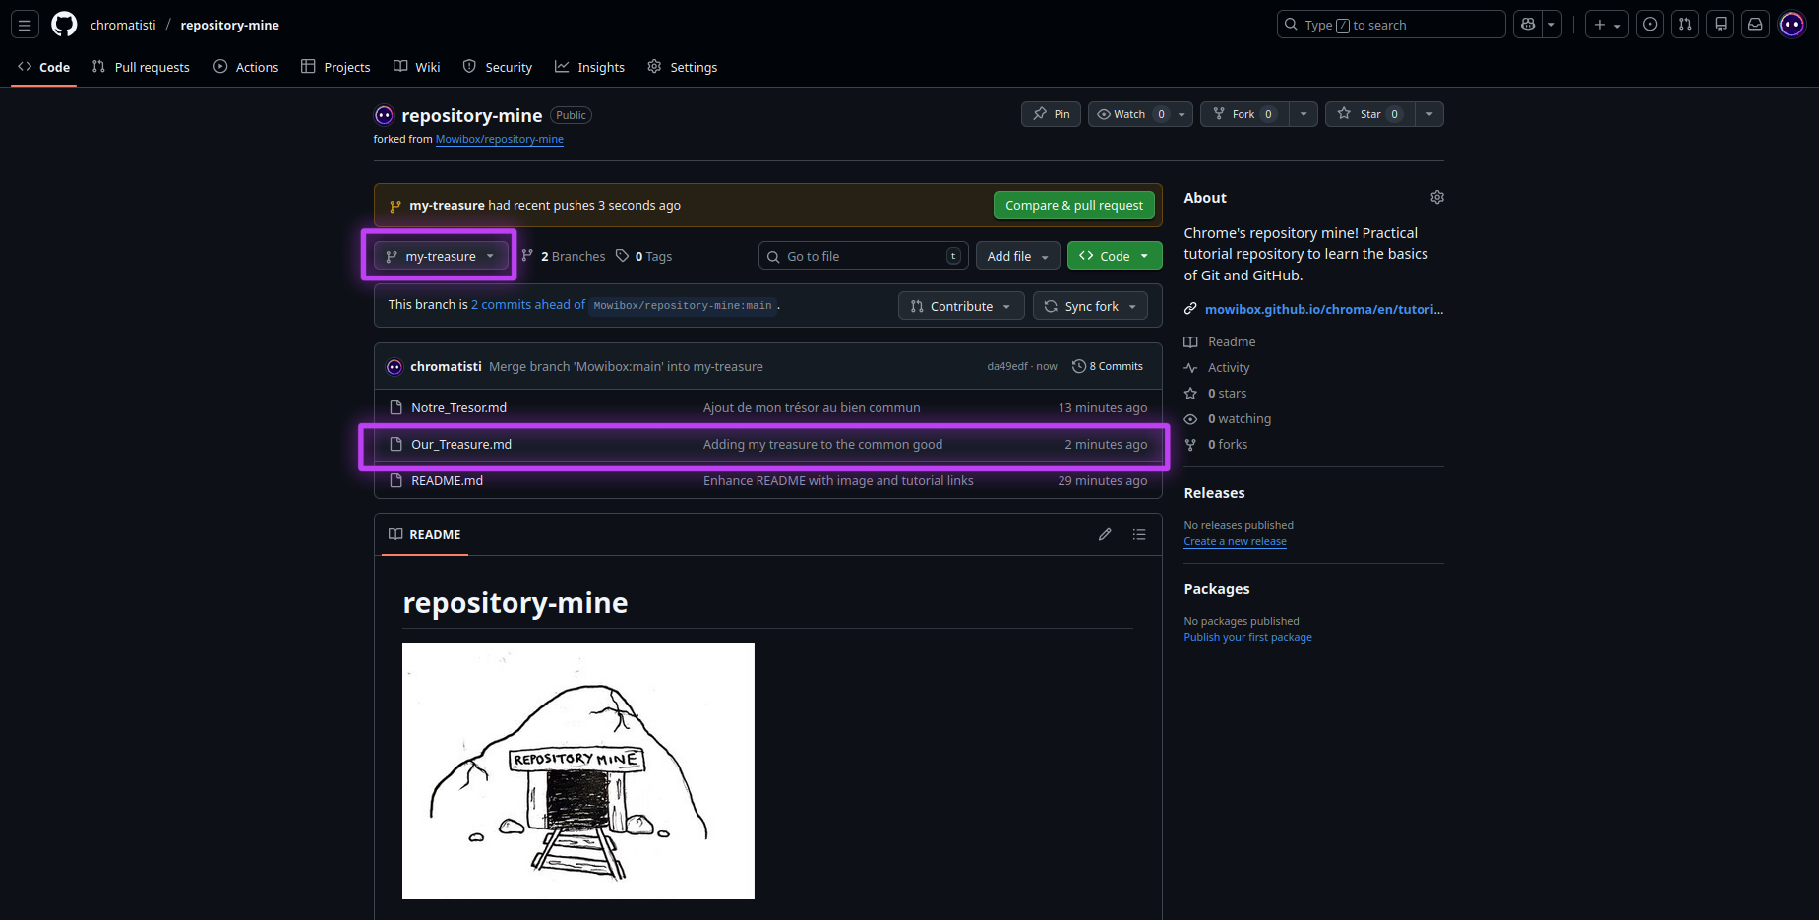Open the notifications inbox icon

tap(1755, 25)
